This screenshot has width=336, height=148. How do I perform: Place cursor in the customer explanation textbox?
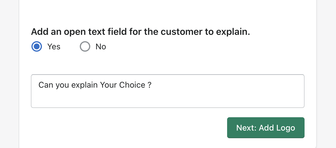point(168,91)
